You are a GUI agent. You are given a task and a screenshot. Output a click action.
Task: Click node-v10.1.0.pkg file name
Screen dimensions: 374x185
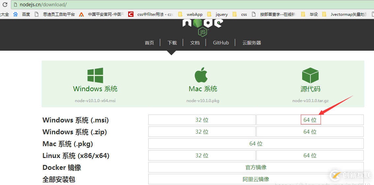click(203, 101)
